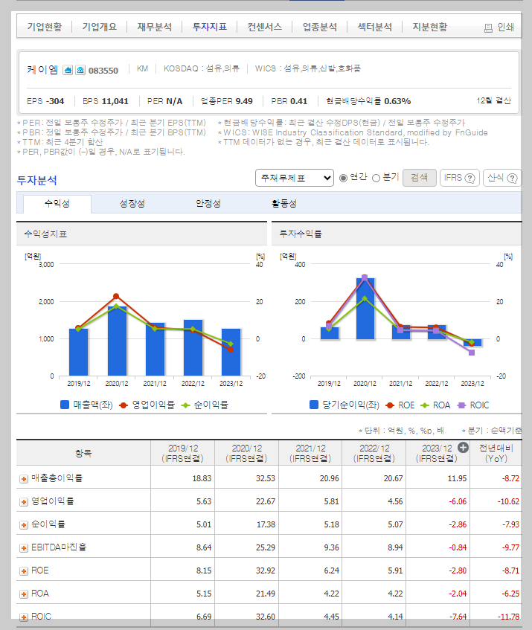Click the 당기순이익(좌) blue legend swatch
The height and width of the screenshot is (630, 532).
point(314,405)
